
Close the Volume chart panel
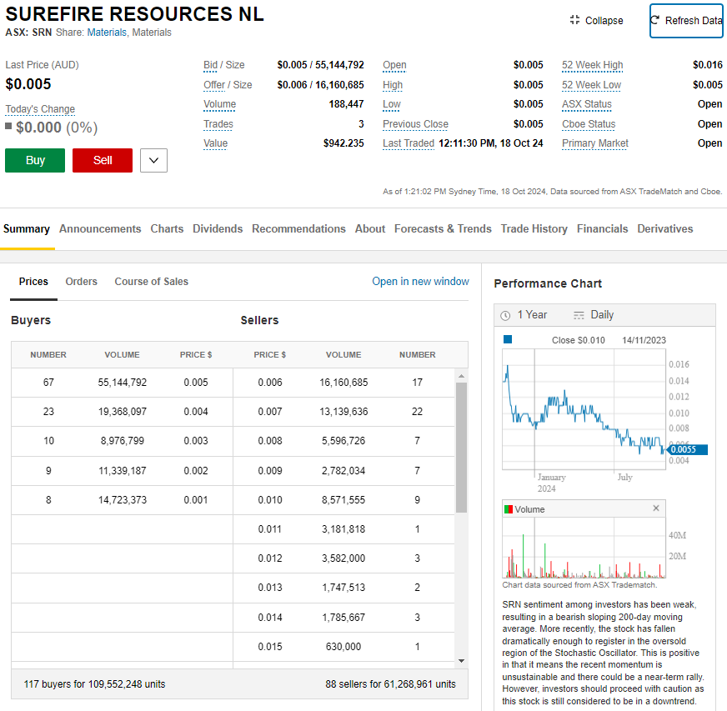656,508
